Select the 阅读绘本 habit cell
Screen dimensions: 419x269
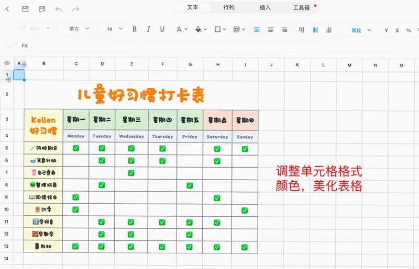43,197
